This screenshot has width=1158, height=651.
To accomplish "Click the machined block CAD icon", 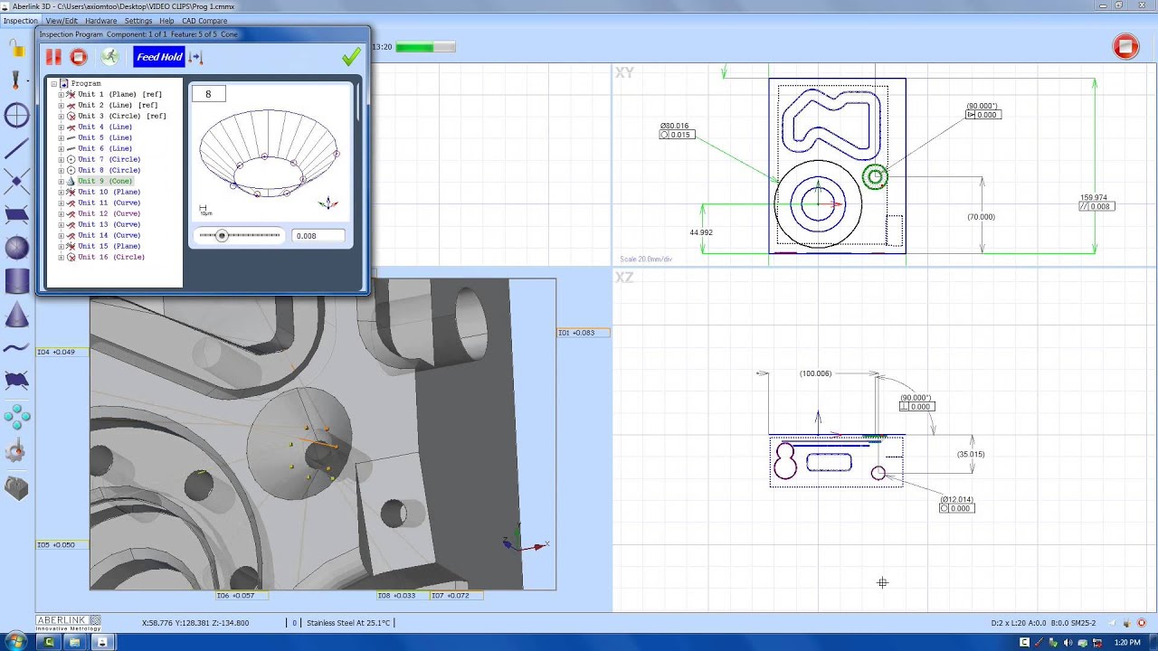I will [x=16, y=487].
